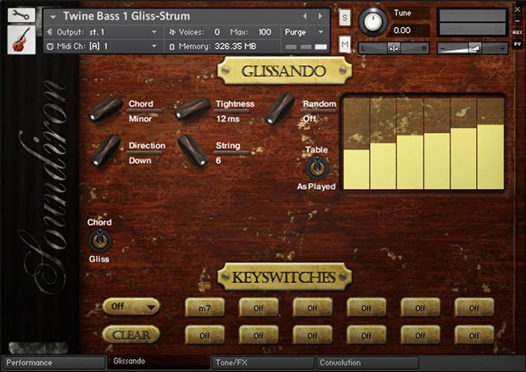This screenshot has height=372, width=526.
Task: Switch to the Convolution tab
Action: tap(367, 363)
